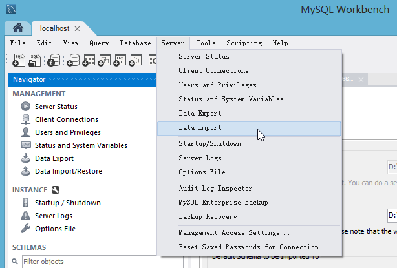Open the schema inspector info icon
The image size is (397, 268).
[54, 60]
